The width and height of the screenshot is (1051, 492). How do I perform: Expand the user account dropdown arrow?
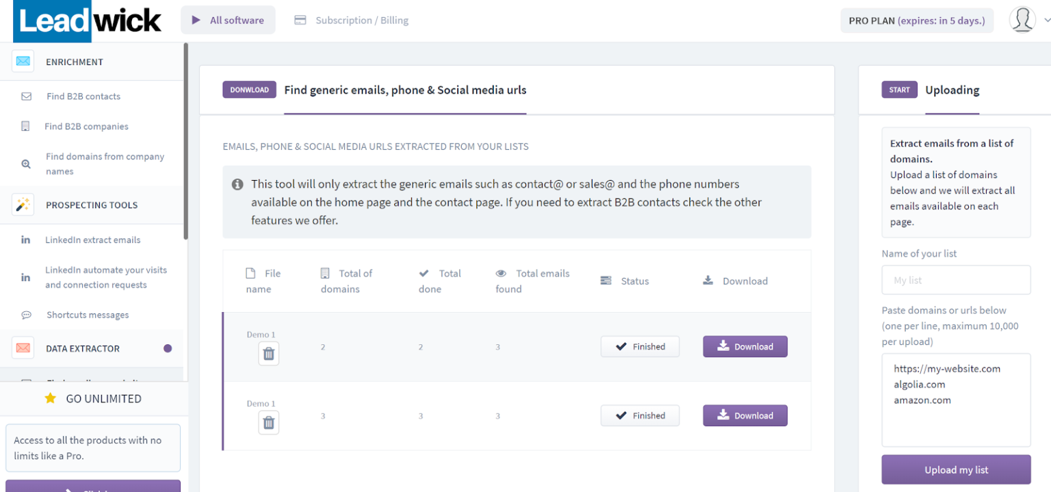[1046, 20]
